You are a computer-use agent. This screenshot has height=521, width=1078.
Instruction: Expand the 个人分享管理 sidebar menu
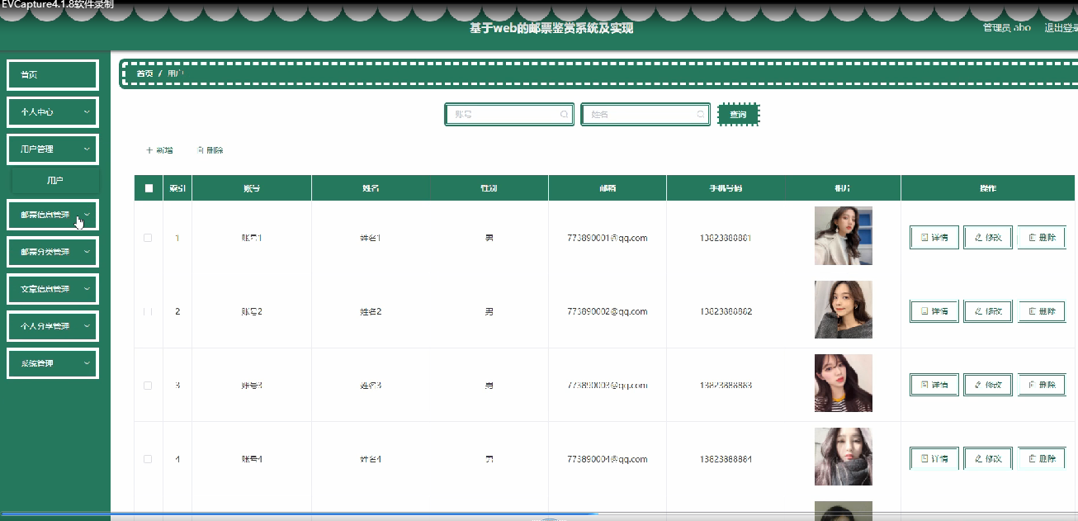click(53, 326)
